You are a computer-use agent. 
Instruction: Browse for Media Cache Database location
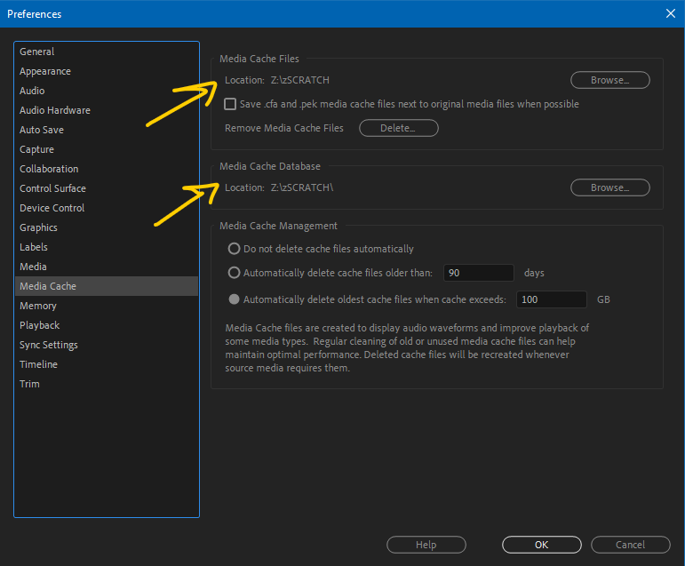(609, 187)
